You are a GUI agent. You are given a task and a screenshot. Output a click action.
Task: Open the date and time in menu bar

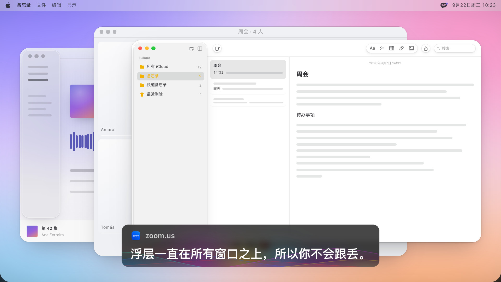tap(474, 5)
